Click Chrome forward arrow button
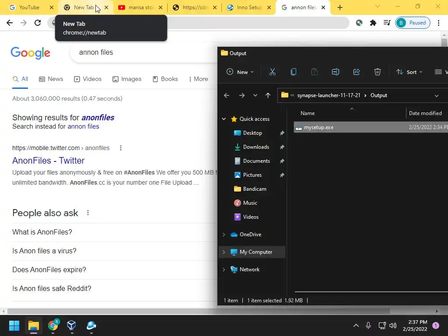Screen dimensions: 448x336 click(24, 23)
